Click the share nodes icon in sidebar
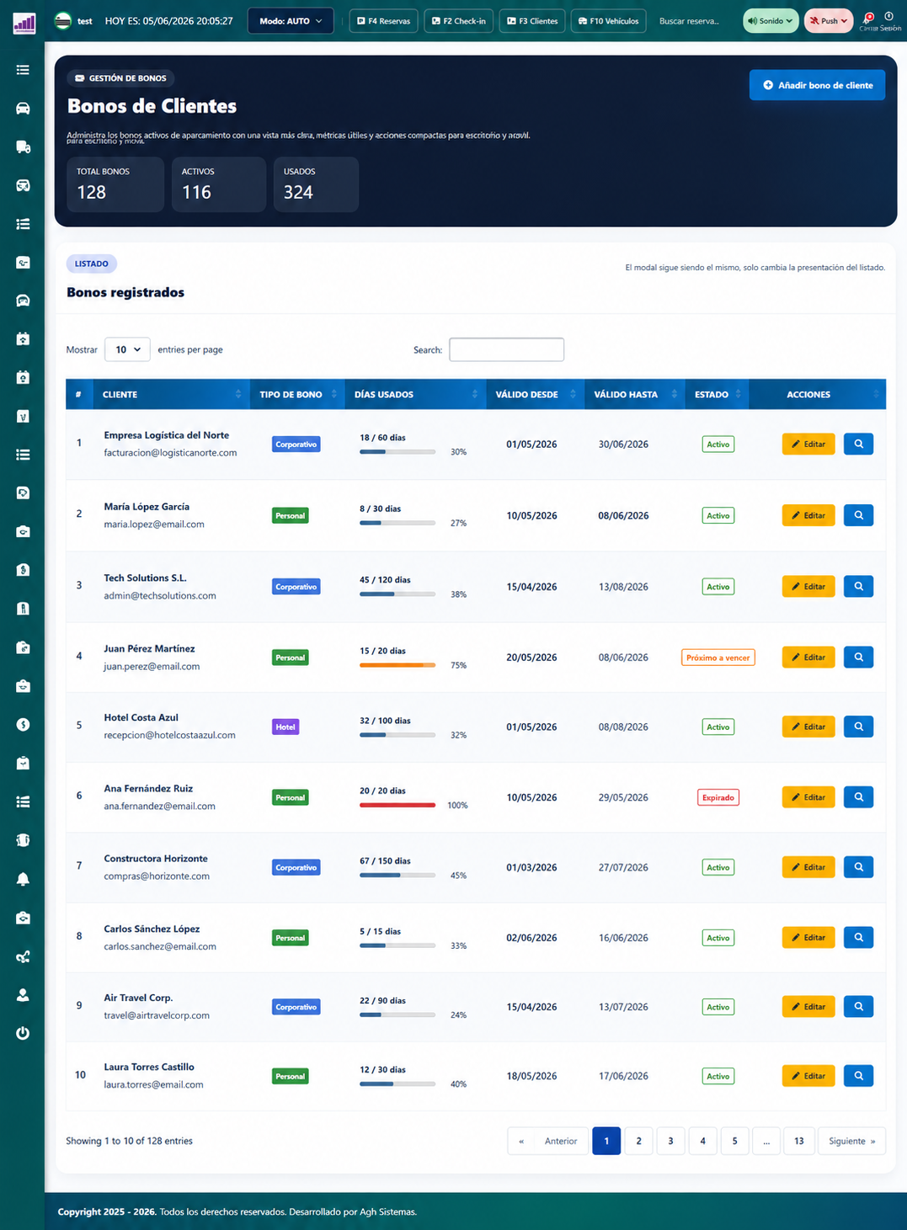This screenshot has width=907, height=1230. point(23,956)
